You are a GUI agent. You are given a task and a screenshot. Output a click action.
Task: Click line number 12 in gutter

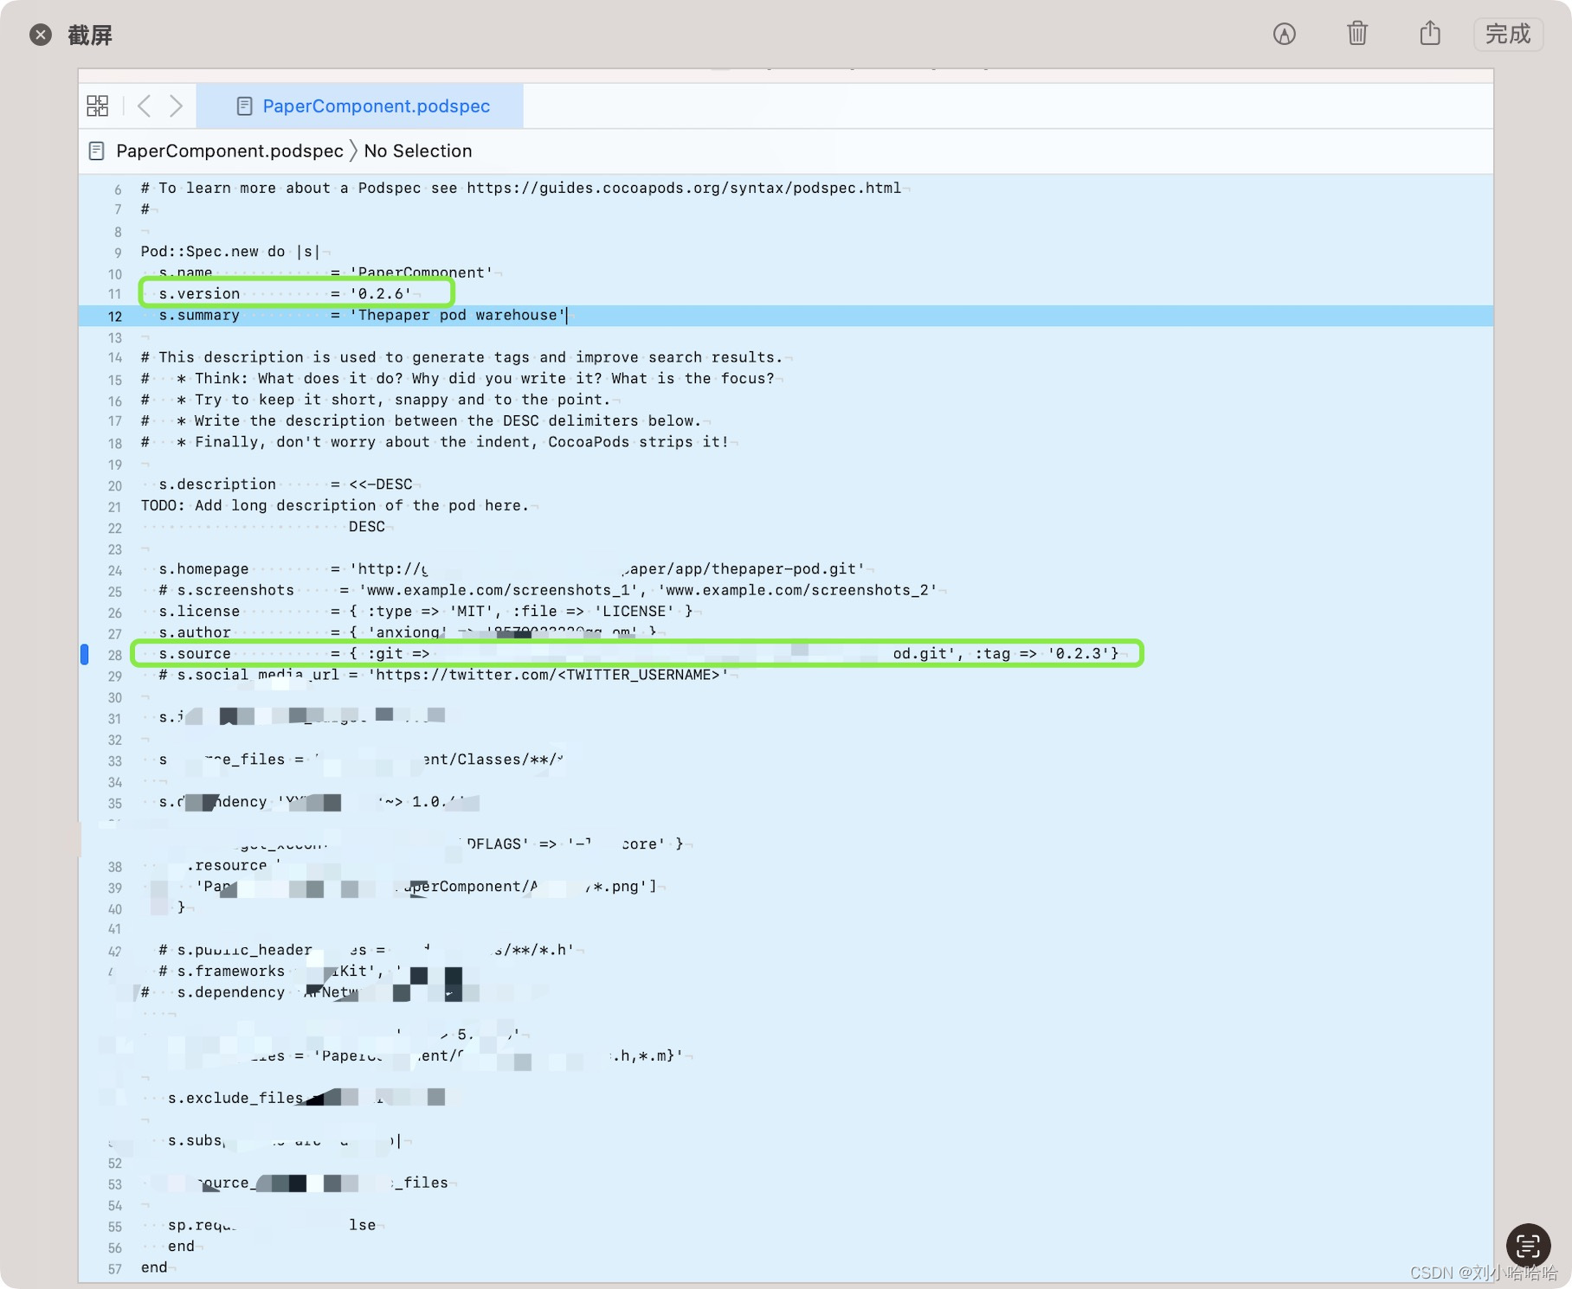pyautogui.click(x=115, y=317)
